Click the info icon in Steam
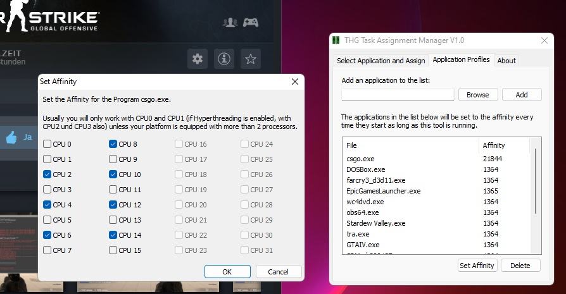 pyautogui.click(x=223, y=59)
